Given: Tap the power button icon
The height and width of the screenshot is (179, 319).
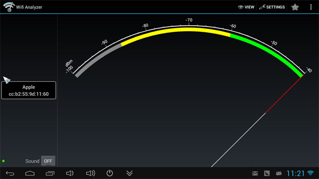Looking at the screenshot, I should pyautogui.click(x=110, y=173).
